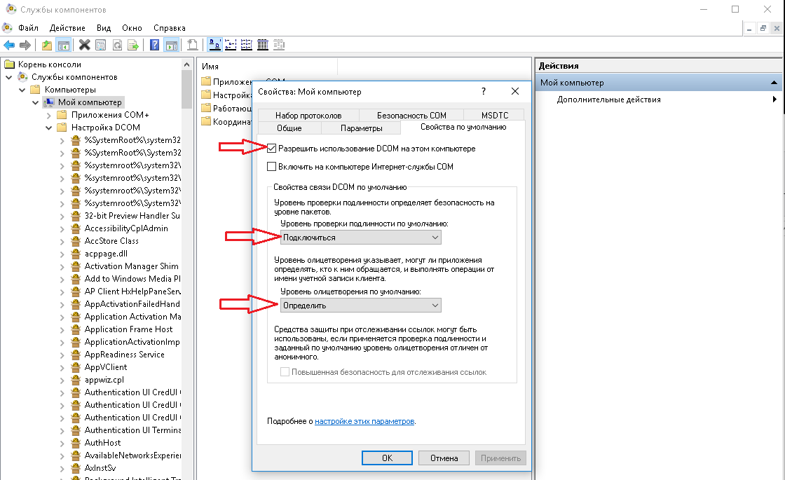Open the 'Действие' menu
The image size is (785, 480).
[x=67, y=28]
